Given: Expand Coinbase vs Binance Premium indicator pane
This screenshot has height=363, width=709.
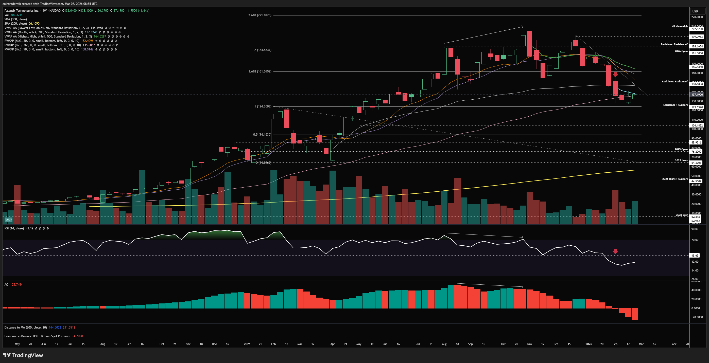Looking at the screenshot, I should [37, 336].
